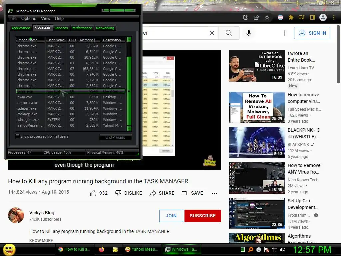Switch to the Performance tab
The height and width of the screenshot is (256, 341).
82,28
